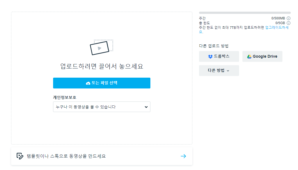Click blue arrow on template banner
This screenshot has height=170, width=298.
[183, 156]
